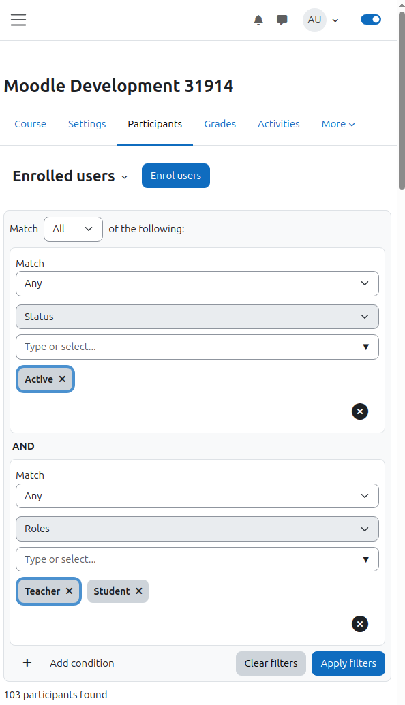Screen dimensions: 405x705
Task: Click the Enrol users button
Action: coord(176,176)
